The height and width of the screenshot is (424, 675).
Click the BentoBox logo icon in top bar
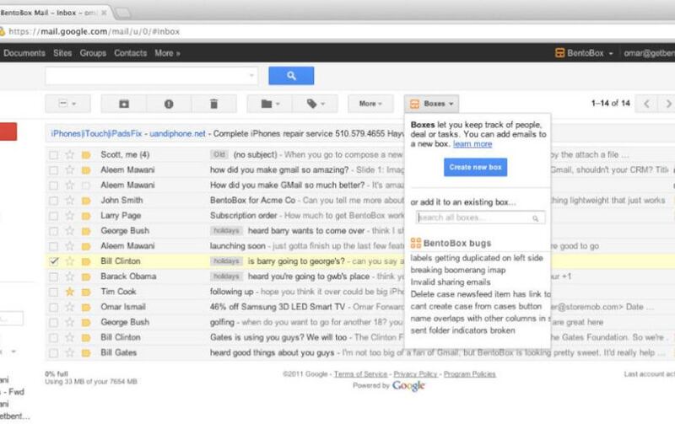coord(559,53)
